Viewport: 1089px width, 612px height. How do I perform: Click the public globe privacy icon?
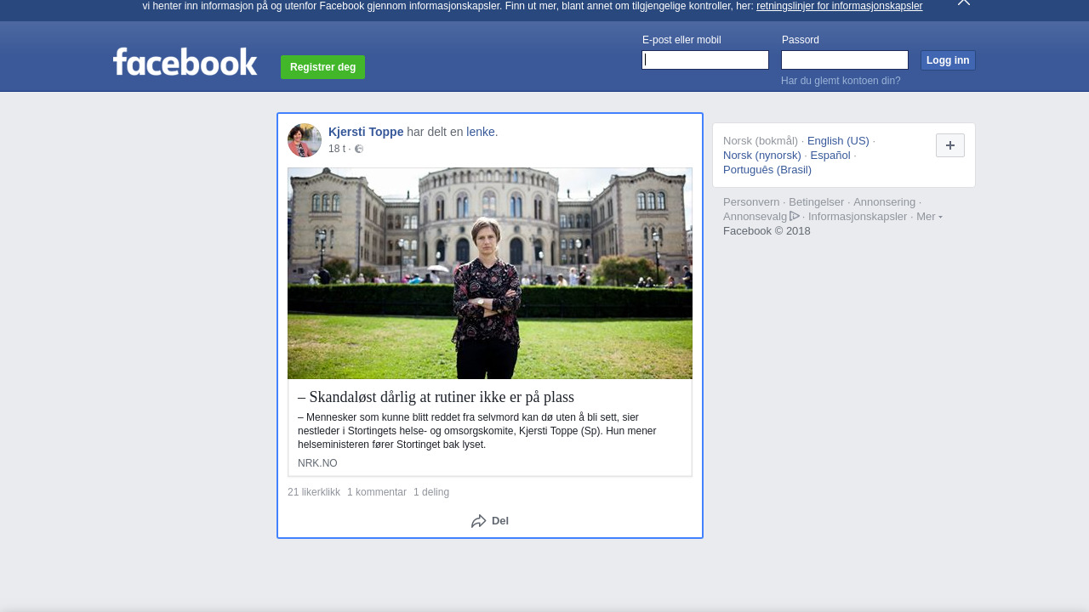tap(359, 149)
